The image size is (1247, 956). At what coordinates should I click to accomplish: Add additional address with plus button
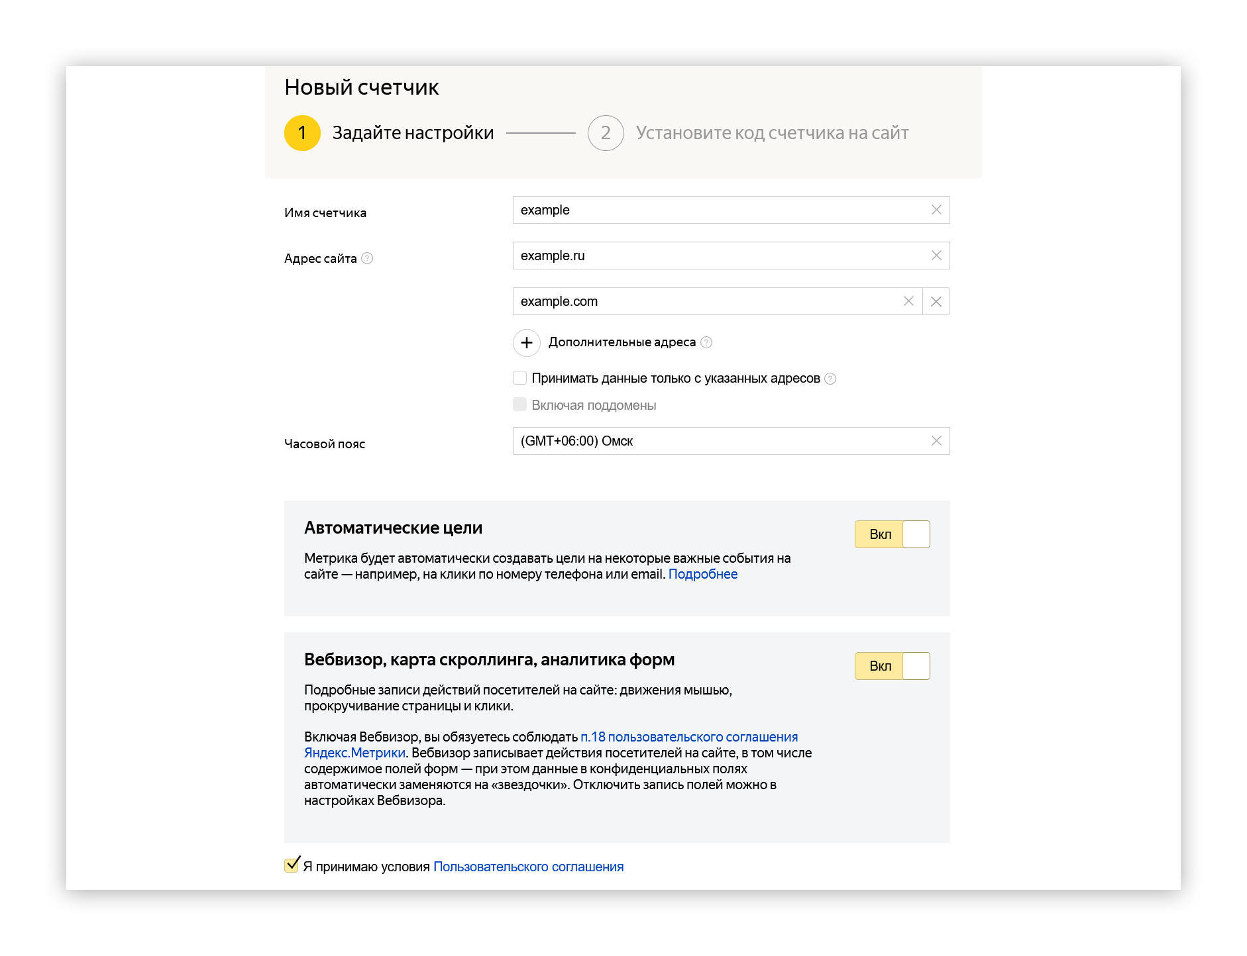[527, 342]
